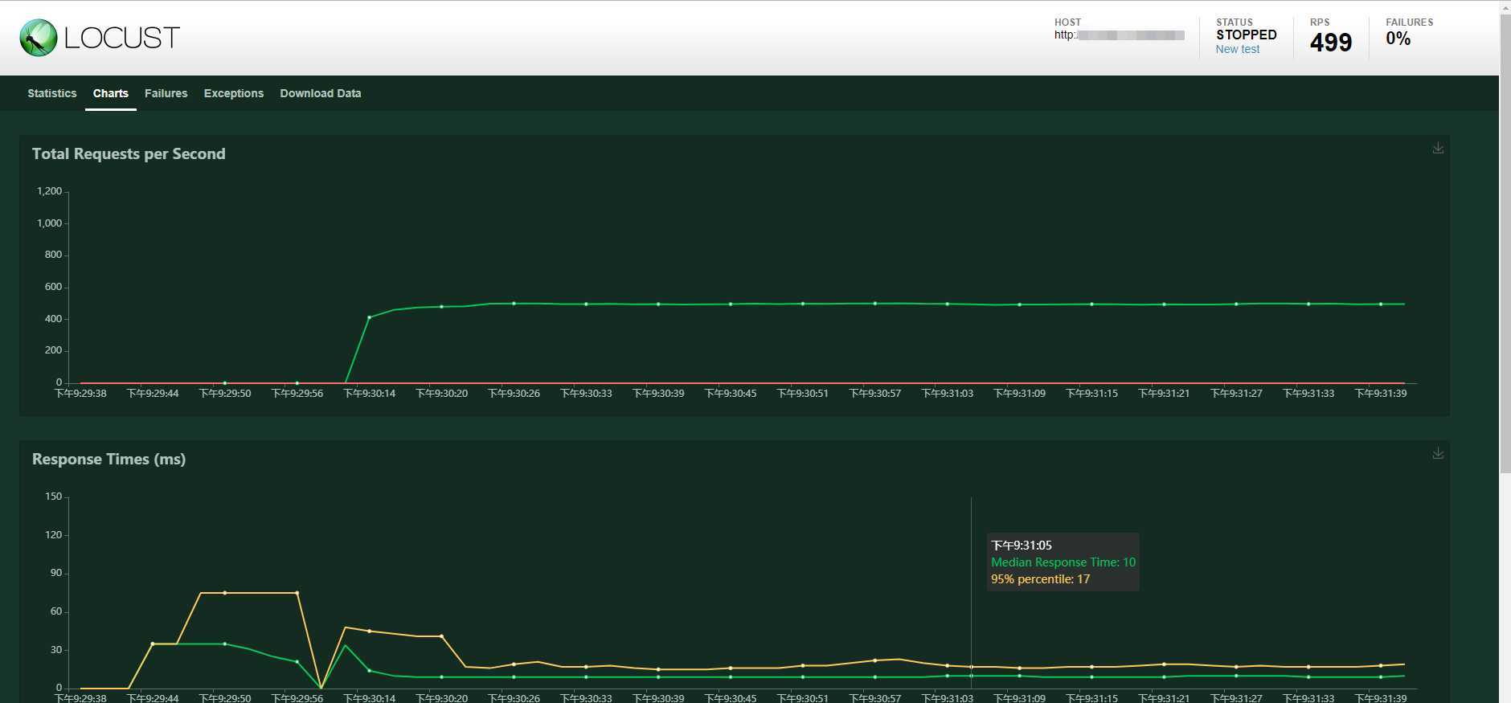Click the 下午9:30:14 label on the requests chart
This screenshot has height=703, width=1511.
[x=370, y=394]
